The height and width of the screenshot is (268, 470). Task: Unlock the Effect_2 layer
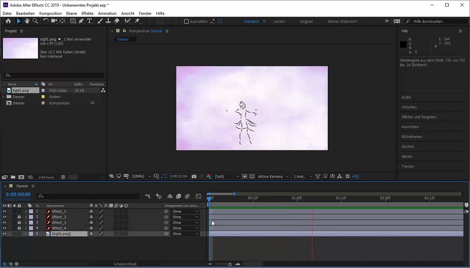tap(19, 217)
